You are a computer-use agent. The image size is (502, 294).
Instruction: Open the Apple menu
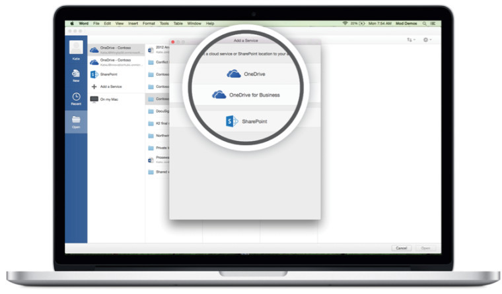coord(72,23)
